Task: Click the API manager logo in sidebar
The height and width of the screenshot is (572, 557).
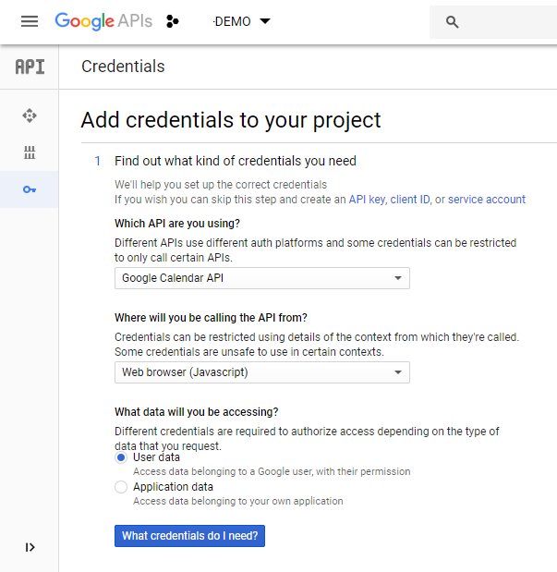Action: pos(30,67)
